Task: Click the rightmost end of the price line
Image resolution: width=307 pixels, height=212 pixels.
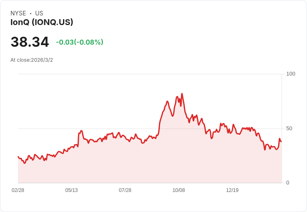Action: [x=281, y=141]
